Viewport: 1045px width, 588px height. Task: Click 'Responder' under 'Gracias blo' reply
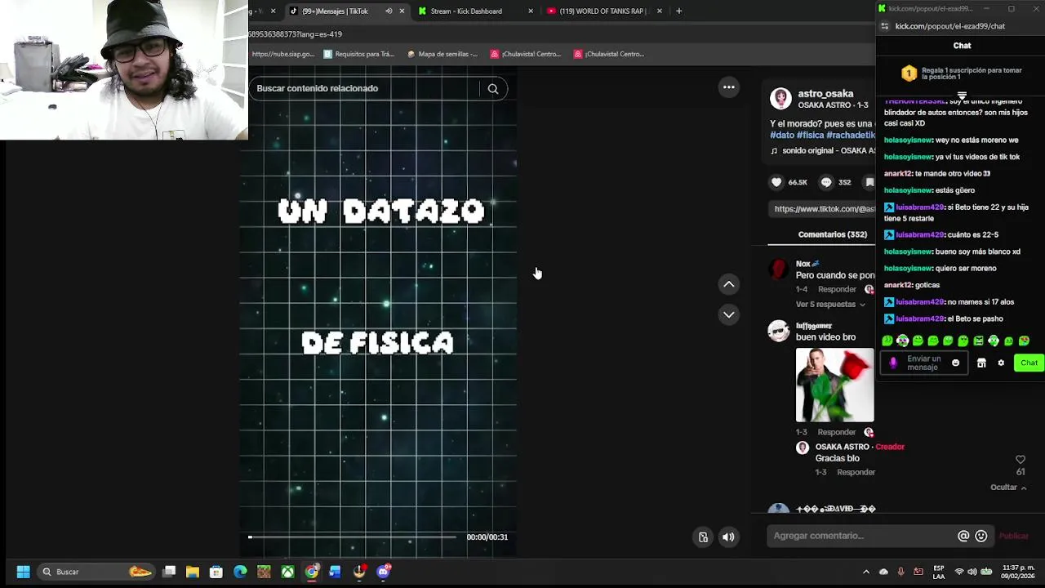856,472
